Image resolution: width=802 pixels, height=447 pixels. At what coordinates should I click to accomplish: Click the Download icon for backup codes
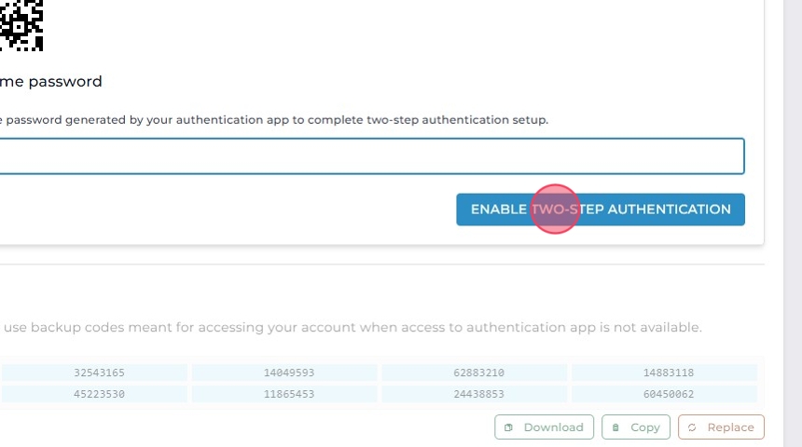click(x=508, y=427)
